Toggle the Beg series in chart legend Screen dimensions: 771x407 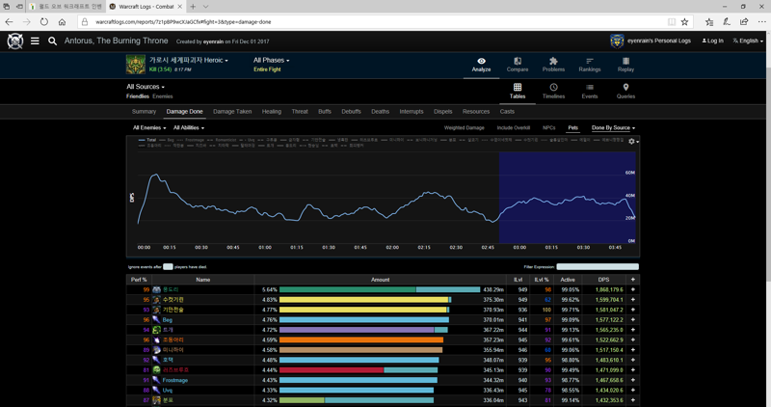[x=167, y=140]
